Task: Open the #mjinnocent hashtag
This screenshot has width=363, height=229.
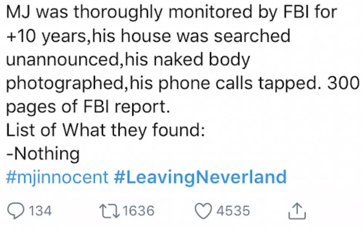Action: [57, 177]
